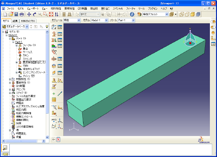Screen dimensions: 217x157
Task: Click the Create Material tool icon
Action: (54, 27)
